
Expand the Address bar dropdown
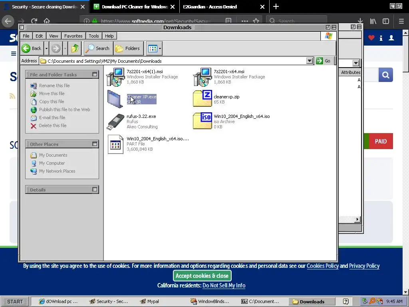point(310,61)
